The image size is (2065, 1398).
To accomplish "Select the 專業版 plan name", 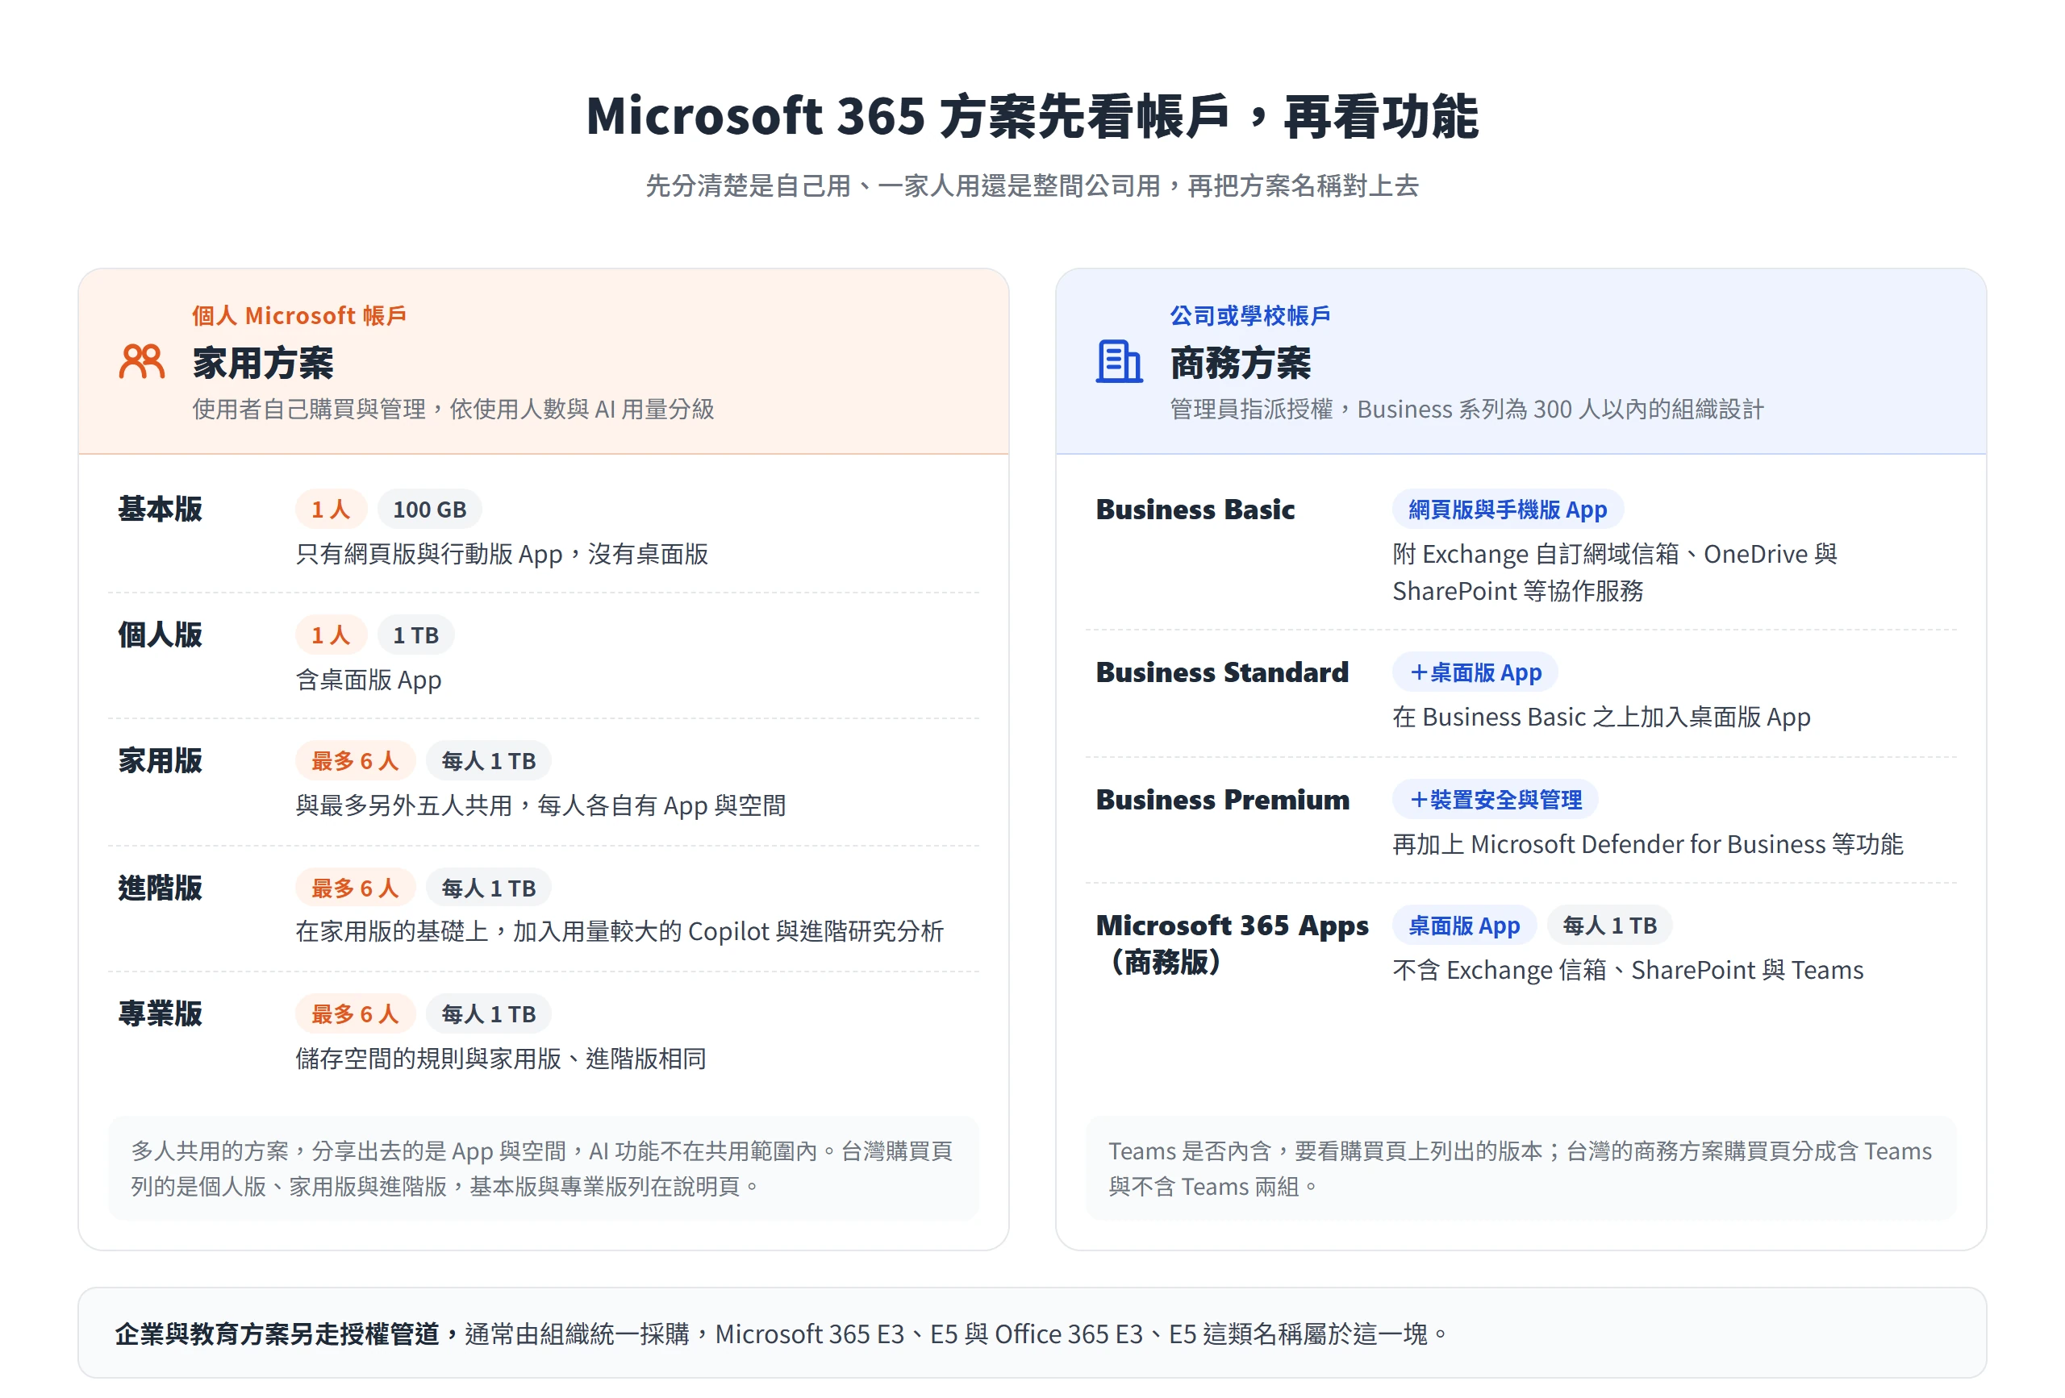I will pyautogui.click(x=160, y=1013).
